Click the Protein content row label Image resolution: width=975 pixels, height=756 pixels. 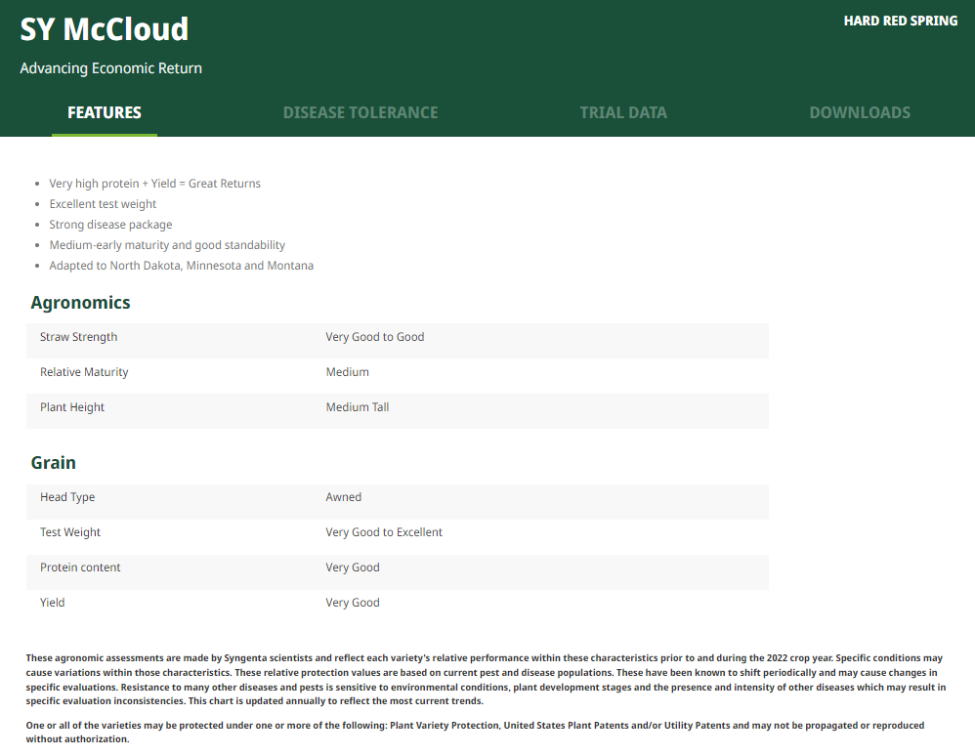pyautogui.click(x=80, y=567)
